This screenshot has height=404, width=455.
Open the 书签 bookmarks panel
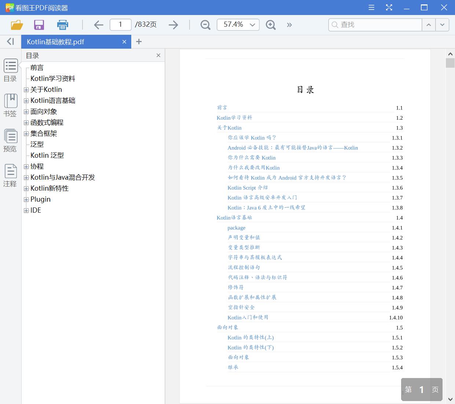10,105
